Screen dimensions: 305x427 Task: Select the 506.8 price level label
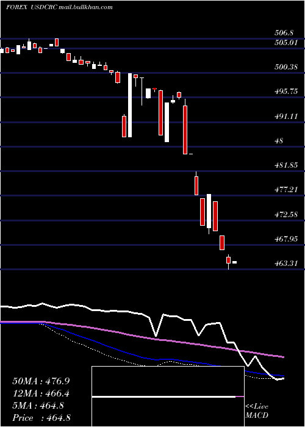[x=284, y=33]
